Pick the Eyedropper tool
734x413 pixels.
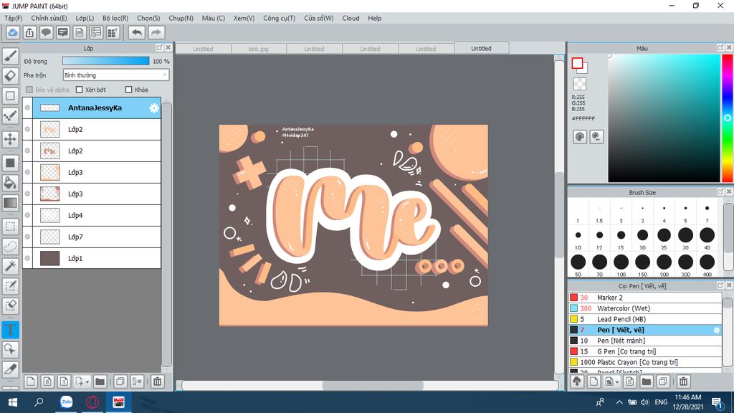(10, 369)
